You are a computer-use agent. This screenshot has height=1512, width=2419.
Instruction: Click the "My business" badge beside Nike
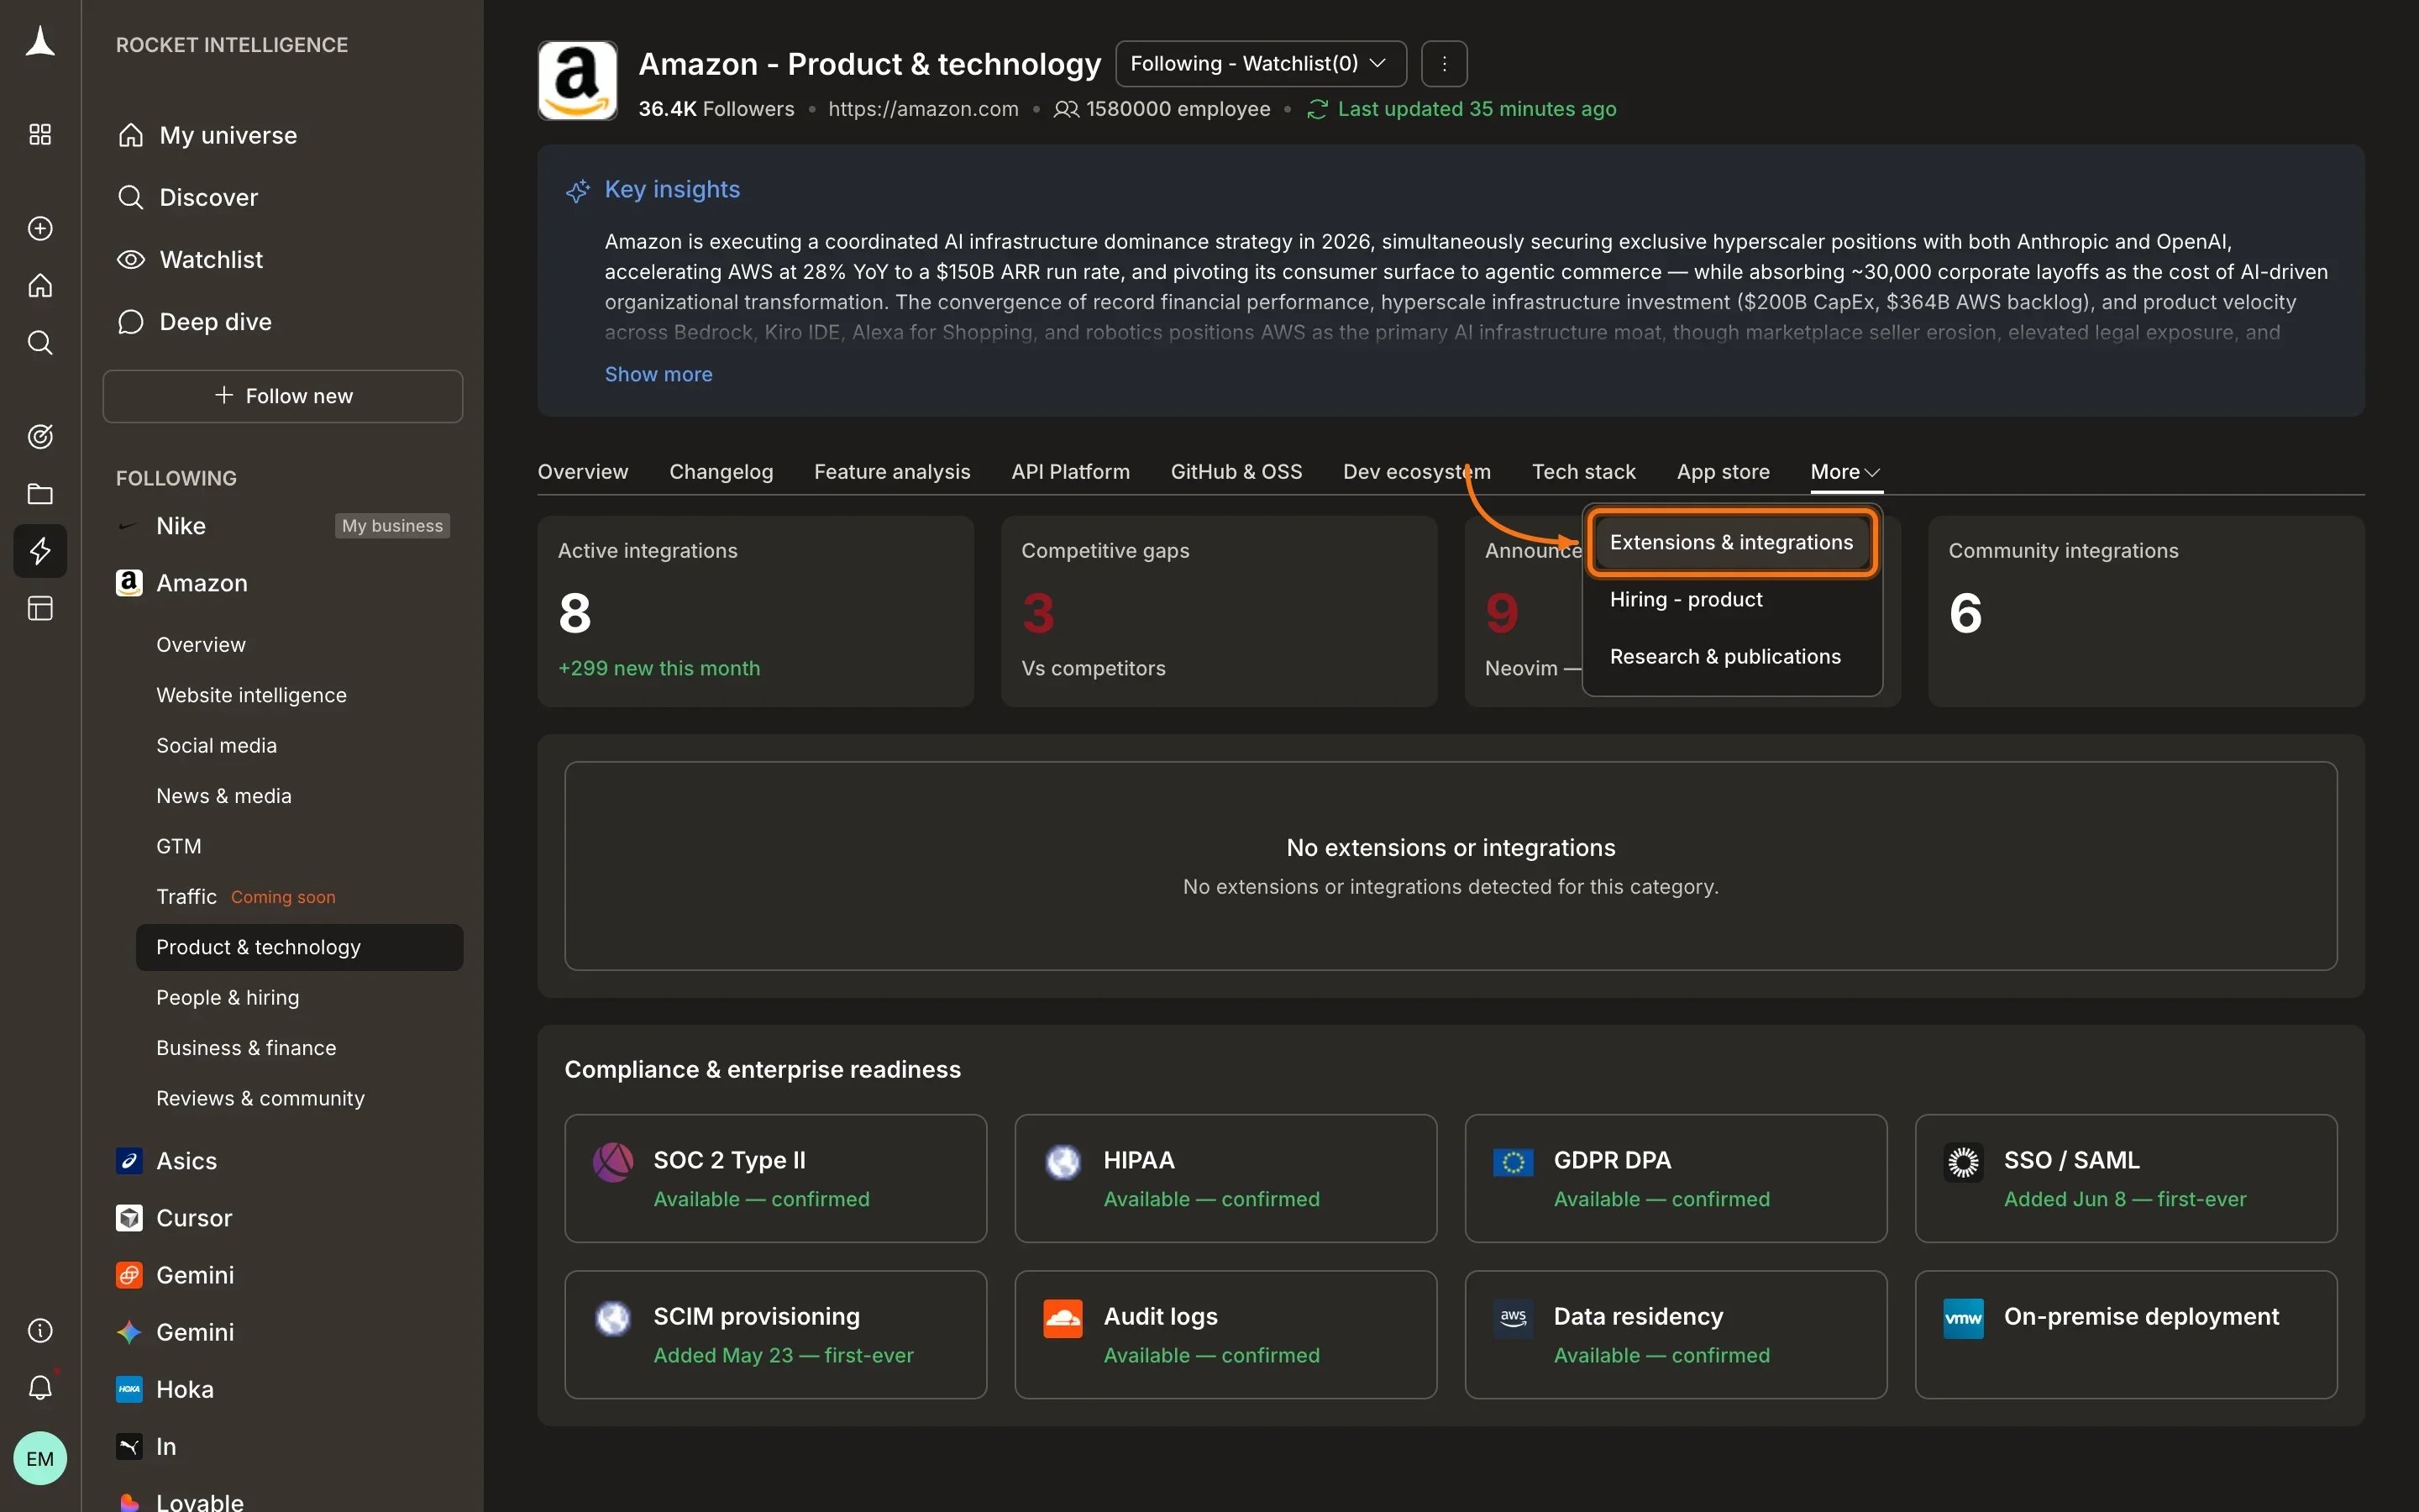pyautogui.click(x=392, y=526)
